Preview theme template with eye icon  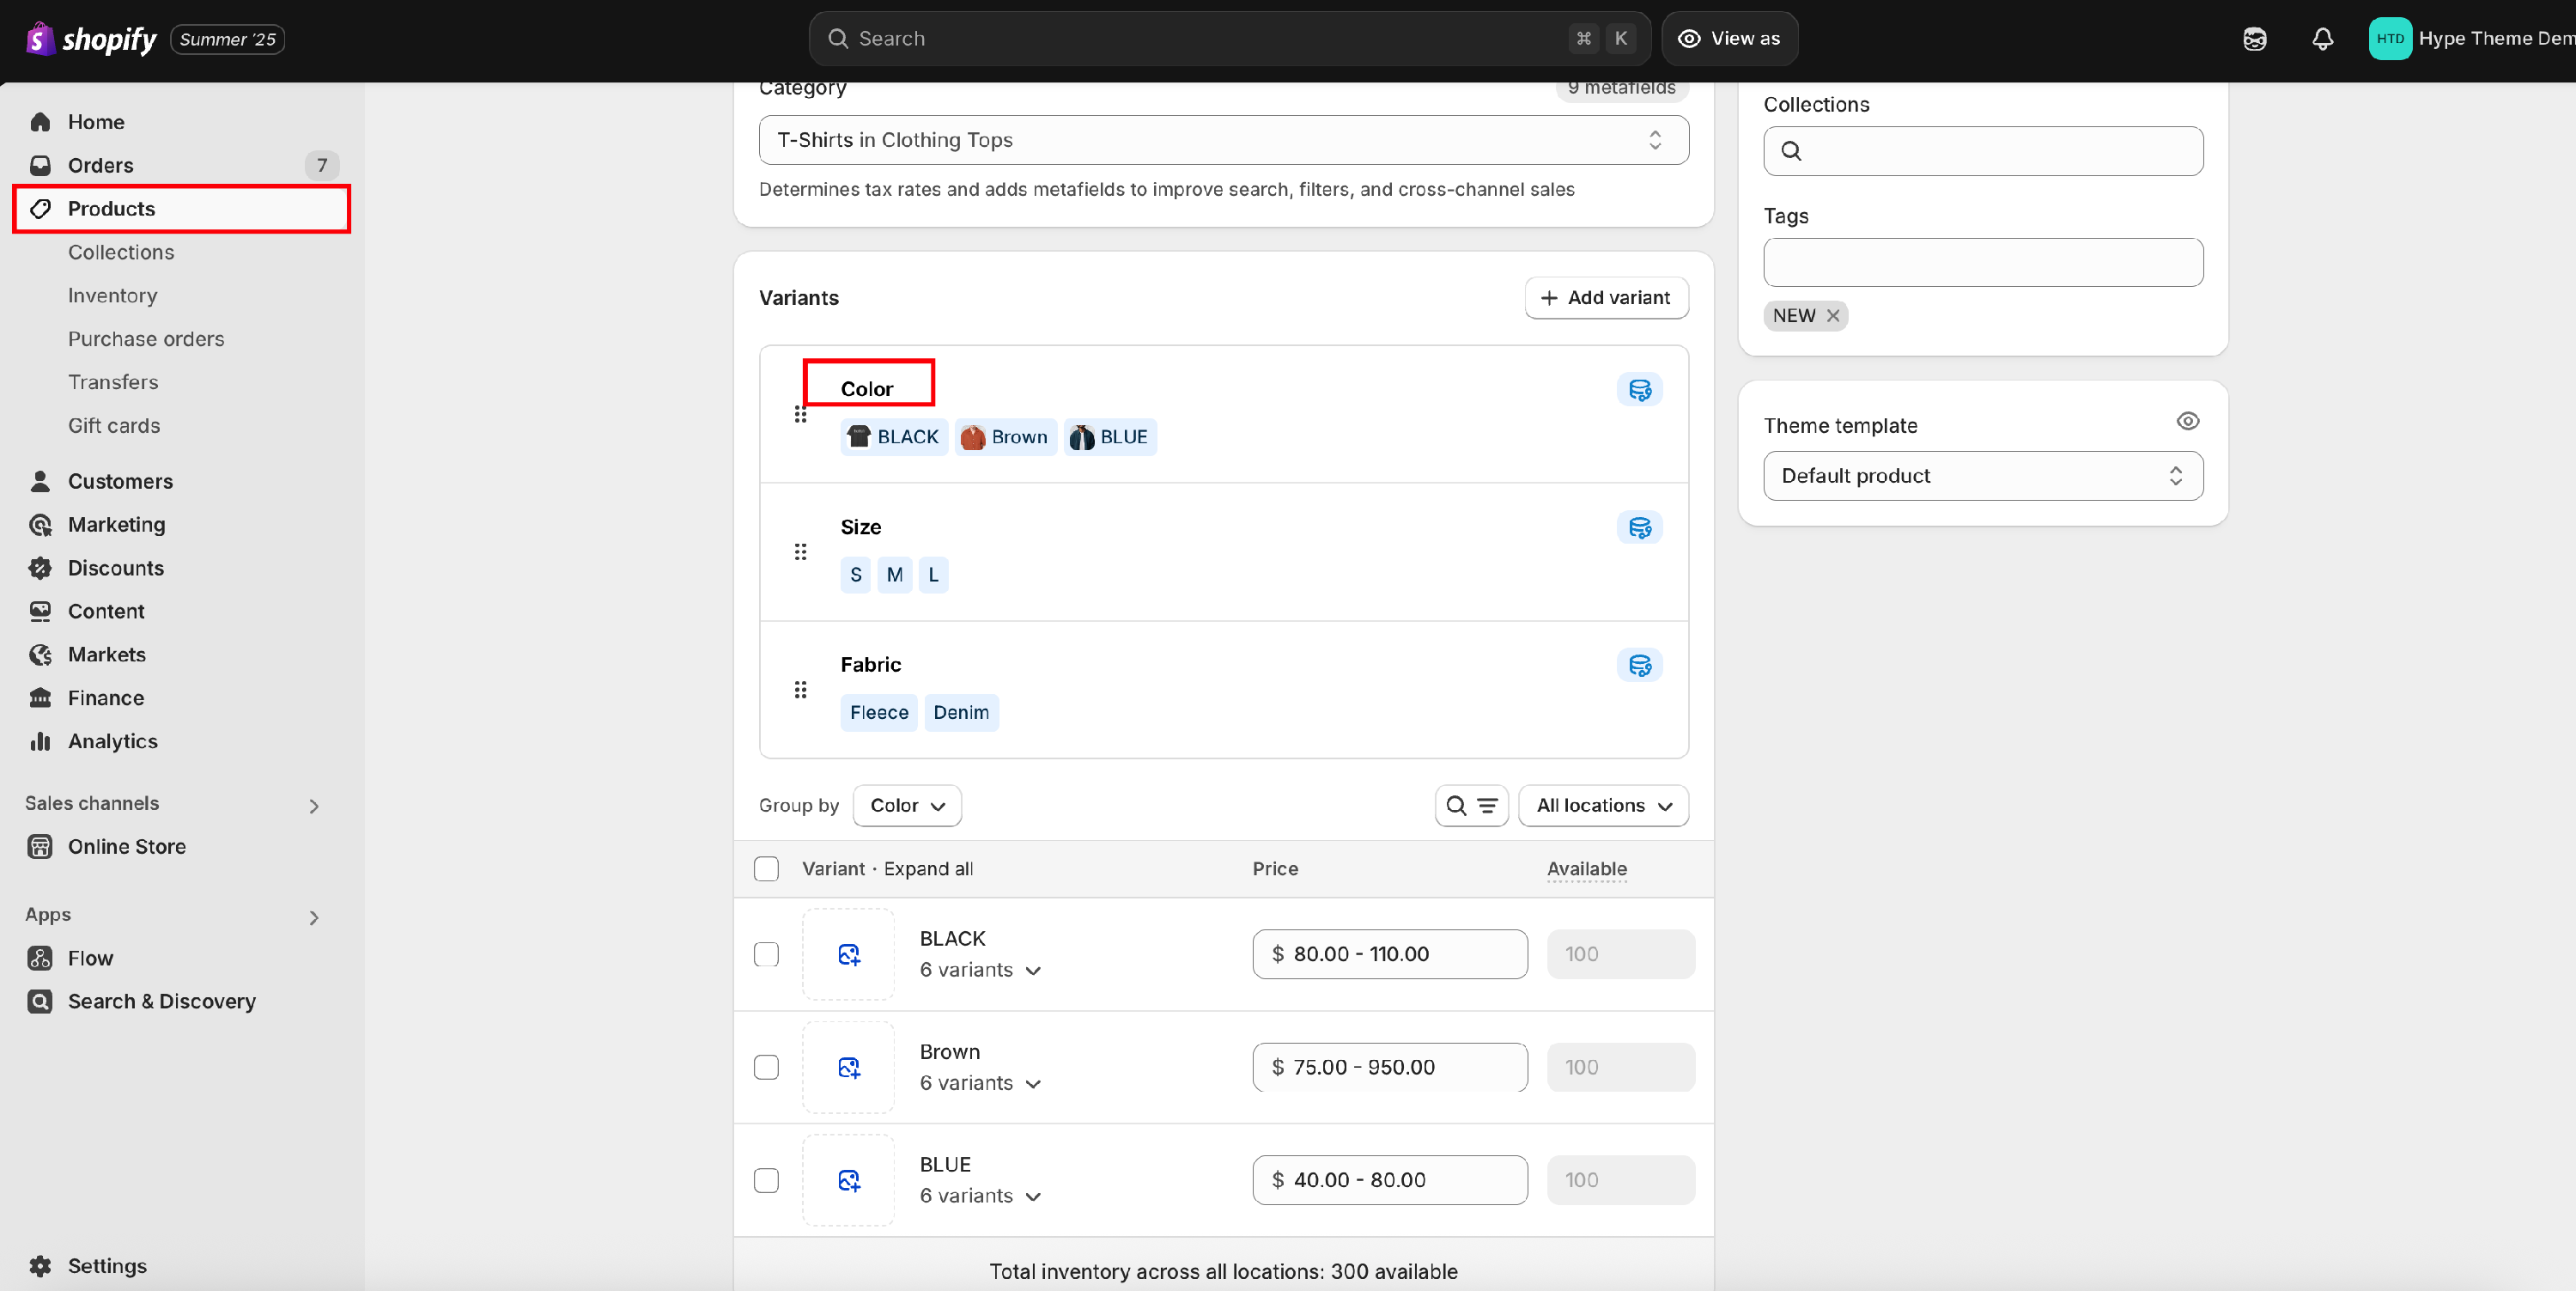tap(2187, 422)
